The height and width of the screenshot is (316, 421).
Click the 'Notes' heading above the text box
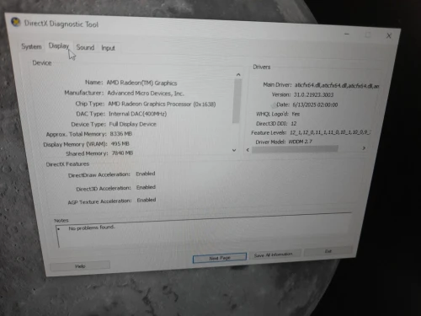click(x=61, y=221)
